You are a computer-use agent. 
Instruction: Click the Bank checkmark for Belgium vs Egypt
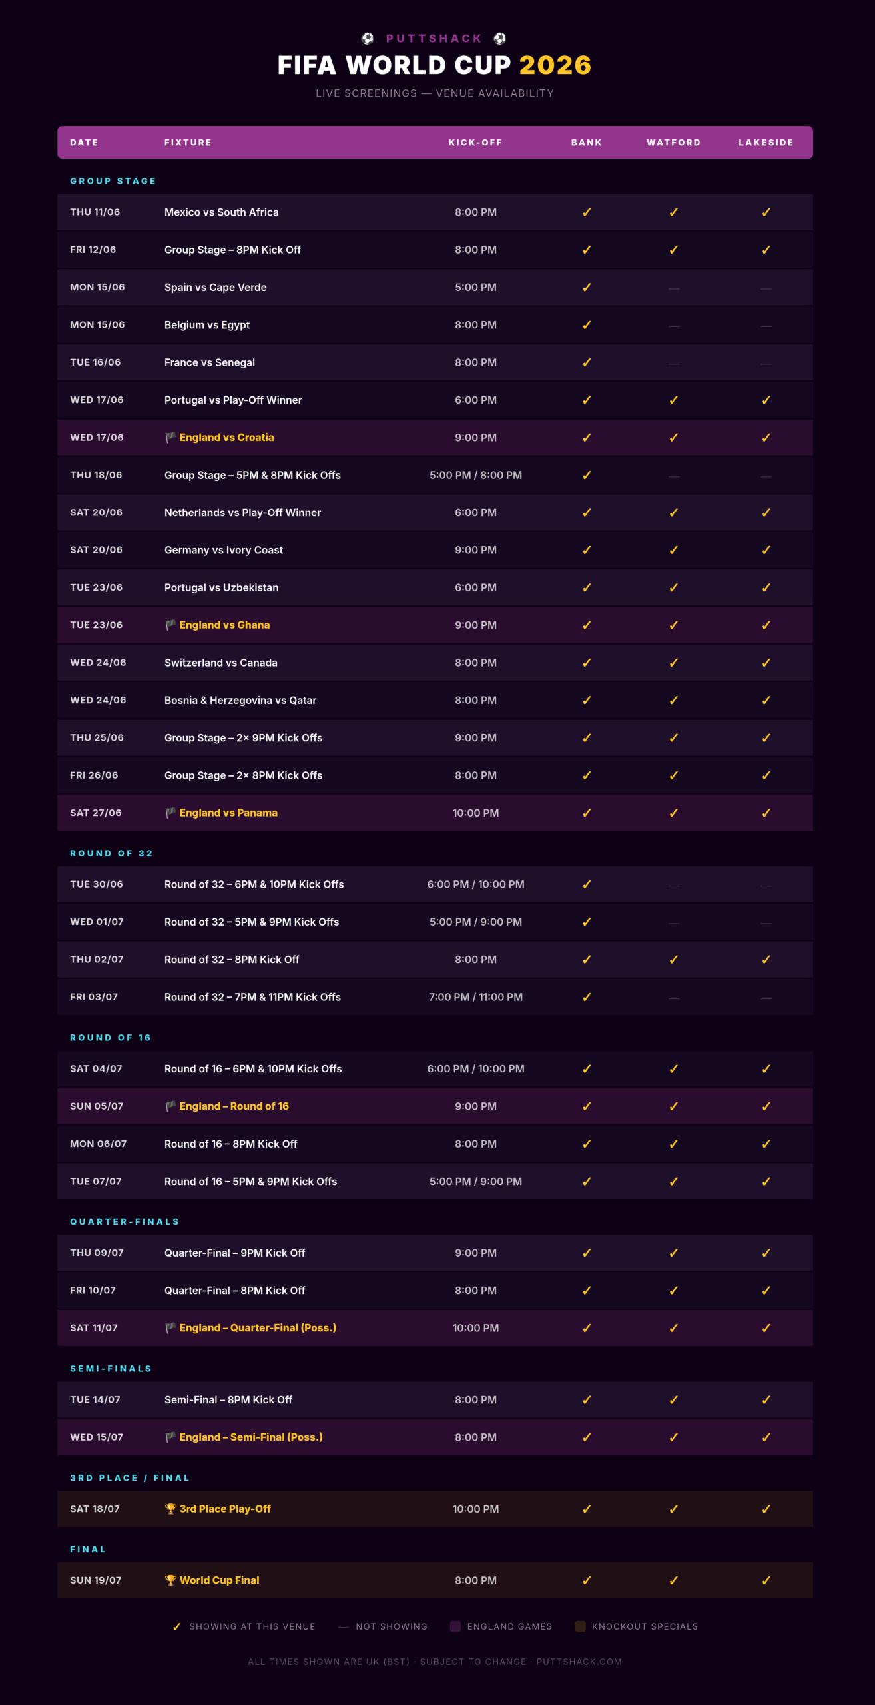pyautogui.click(x=587, y=325)
